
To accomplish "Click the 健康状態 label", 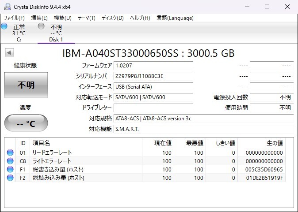I will (x=25, y=66).
